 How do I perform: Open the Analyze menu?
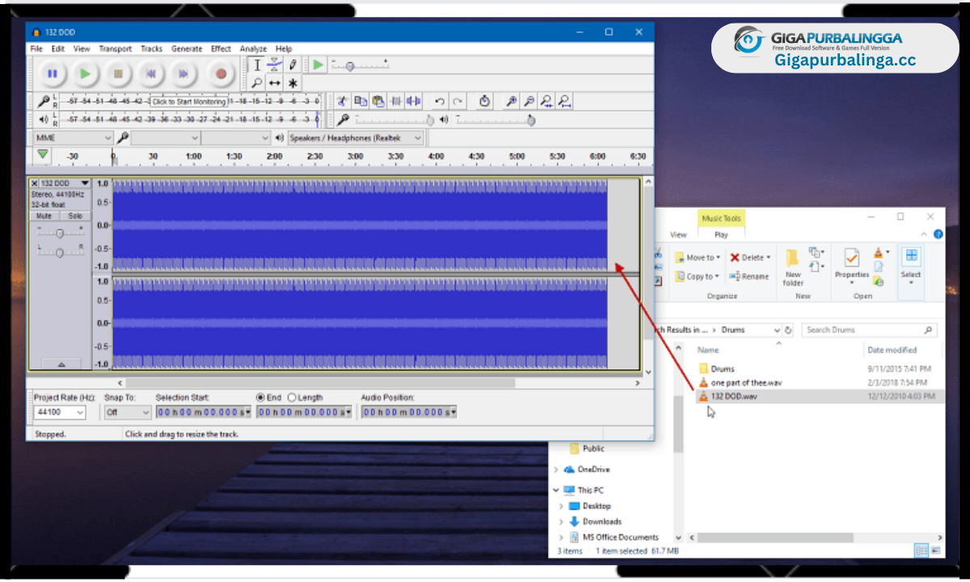click(253, 48)
